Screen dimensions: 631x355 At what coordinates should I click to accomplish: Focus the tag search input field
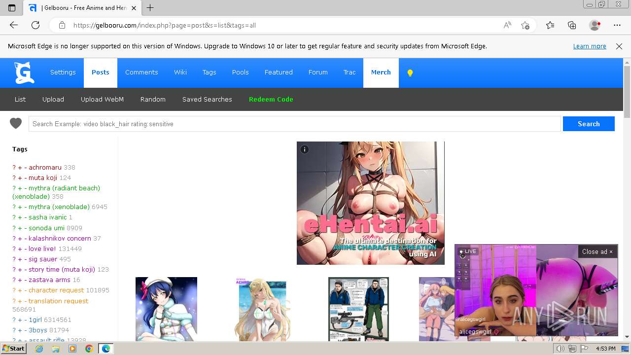[x=294, y=124]
